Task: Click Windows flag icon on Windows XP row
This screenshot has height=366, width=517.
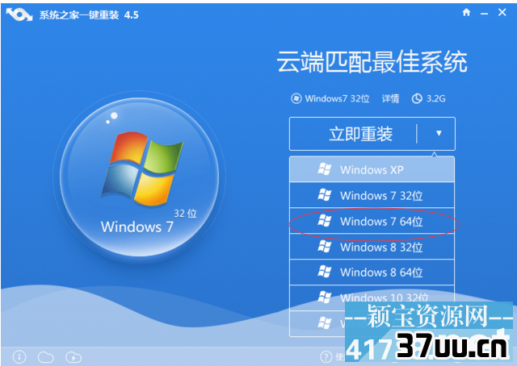Action: pos(324,169)
